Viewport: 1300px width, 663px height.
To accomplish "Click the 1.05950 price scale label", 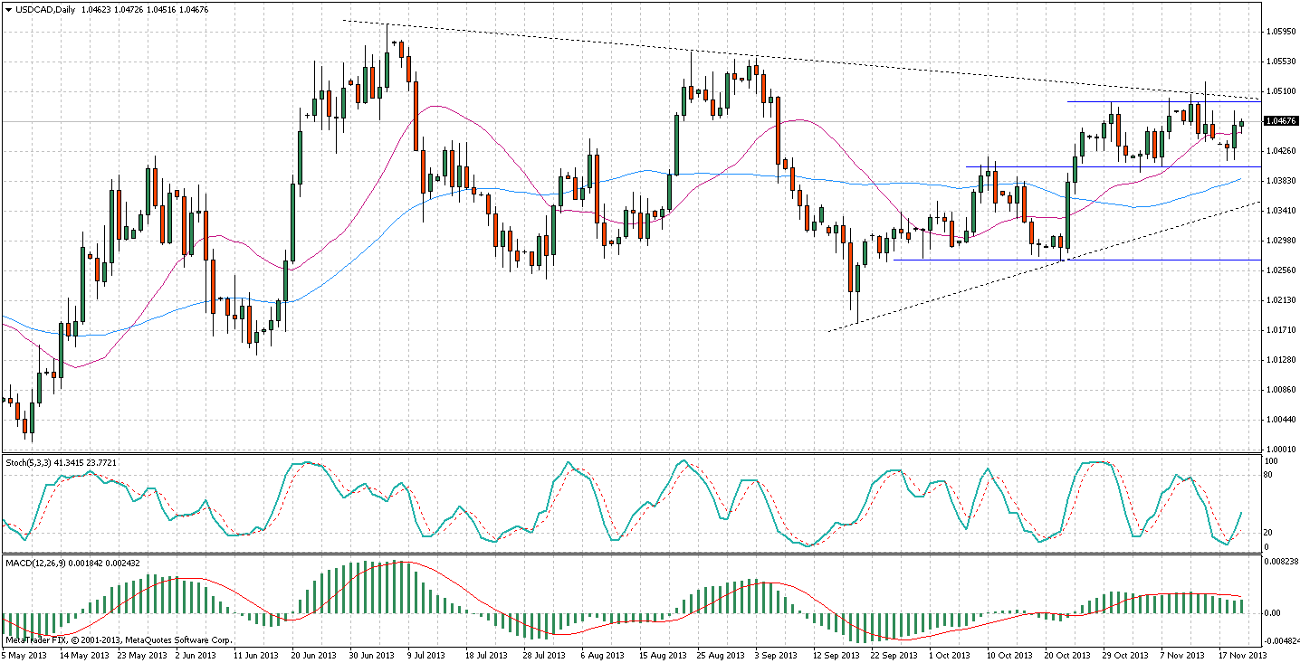I will pyautogui.click(x=1282, y=31).
